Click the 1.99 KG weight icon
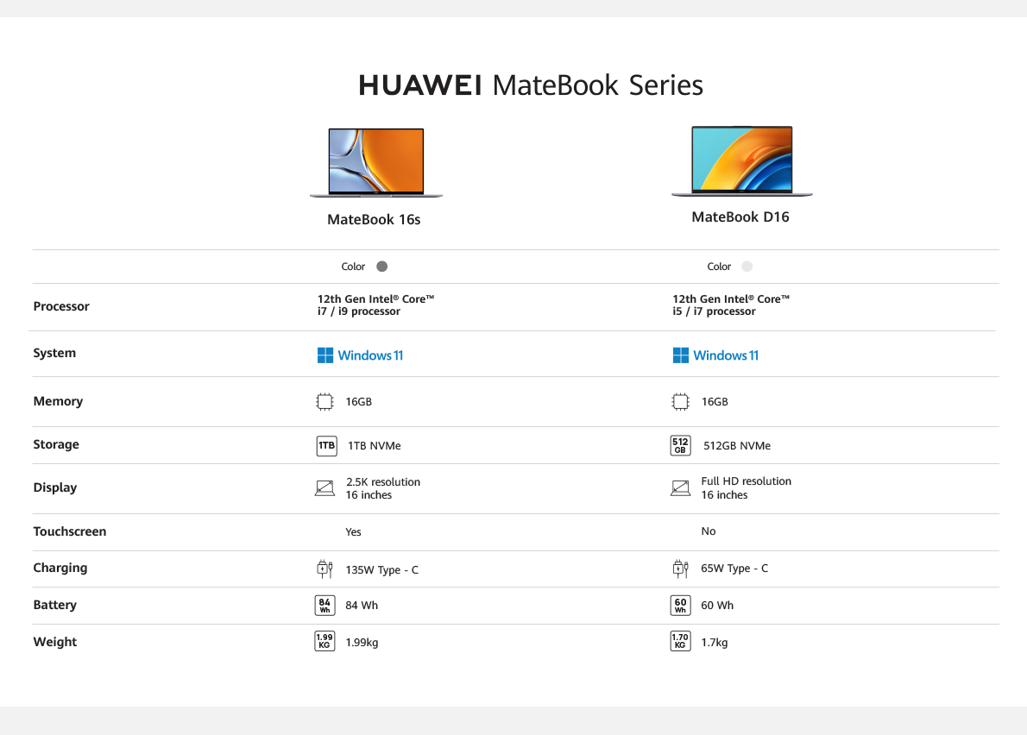Image resolution: width=1027 pixels, height=735 pixels. (324, 642)
